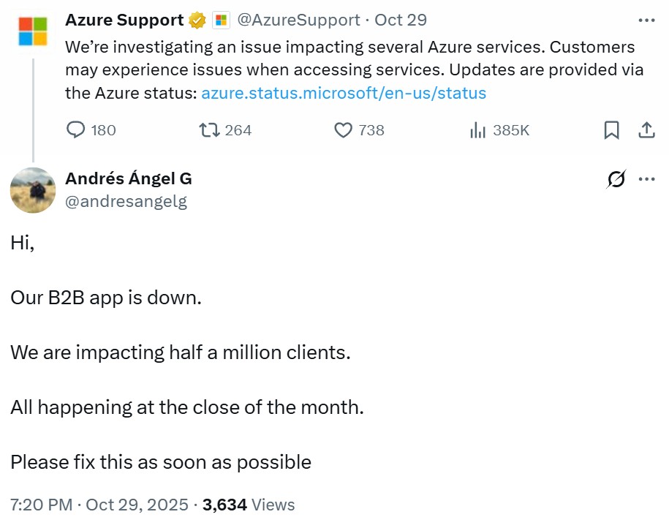Repost the Azure Support tweet

pos(211,130)
